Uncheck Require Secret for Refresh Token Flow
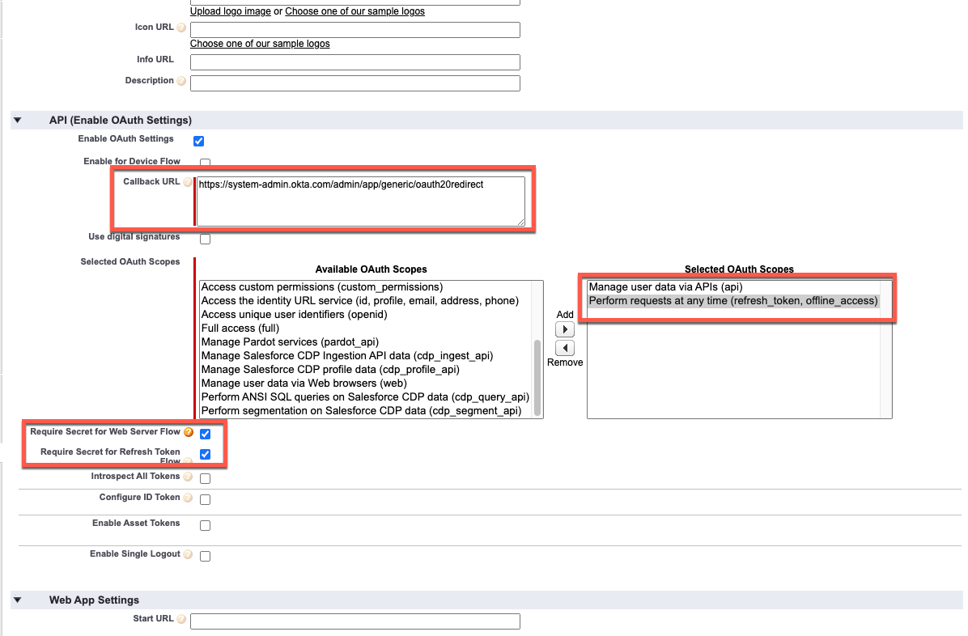Viewport: 968px width, 636px height. (205, 454)
